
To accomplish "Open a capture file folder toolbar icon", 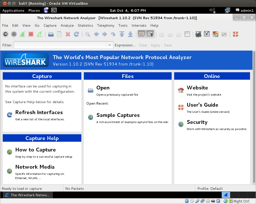I will click(51, 34).
